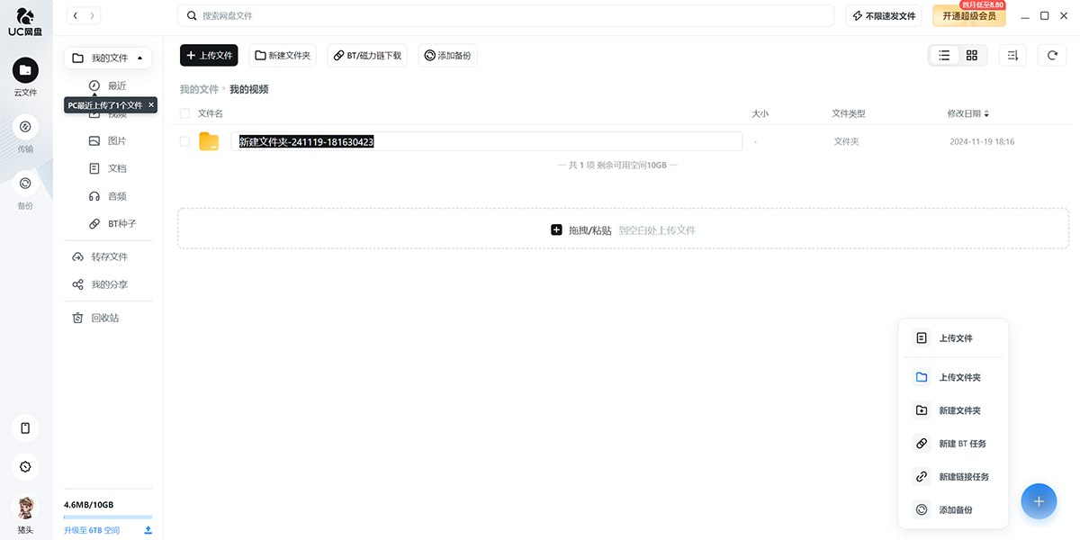Toggle the select-all checkbox beside 文件名
Viewport: 1080px width, 540px height.
point(184,113)
